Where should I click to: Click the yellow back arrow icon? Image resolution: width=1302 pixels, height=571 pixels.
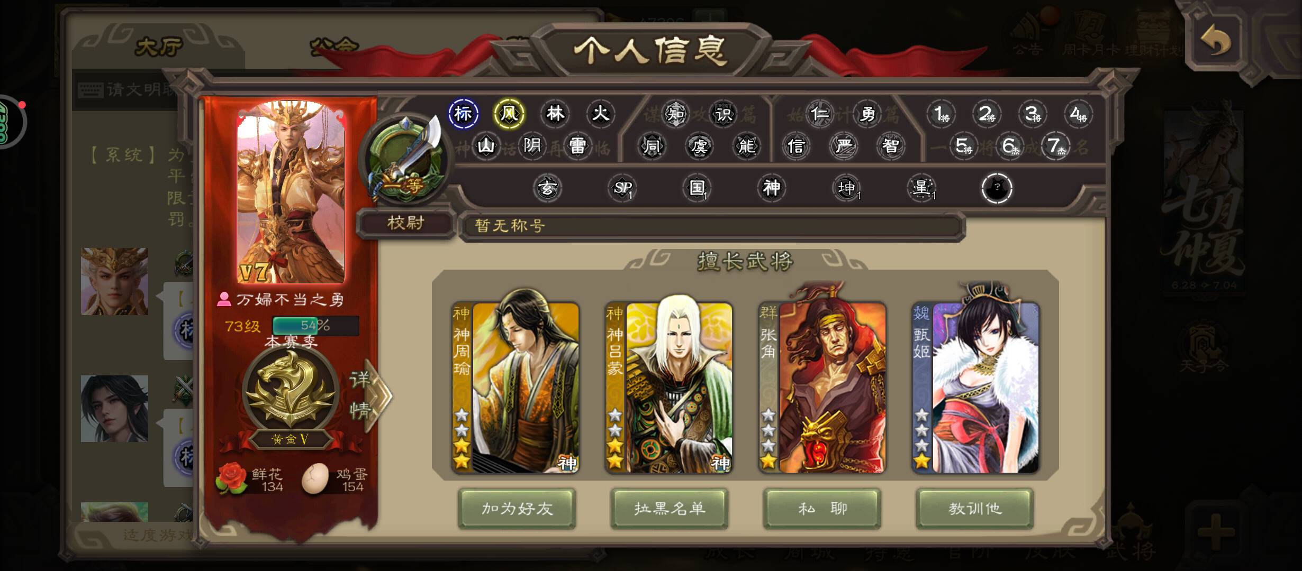(1215, 41)
